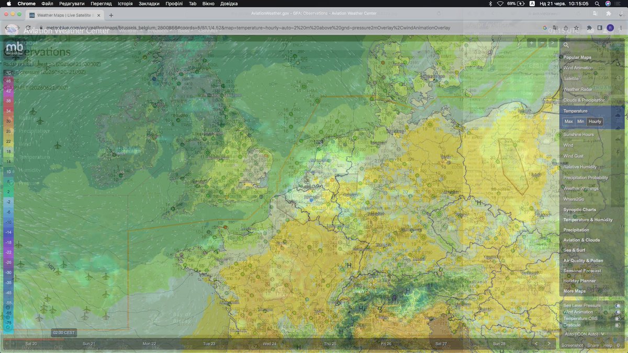
Task: Open the Закладки menu in menu bar
Action: [x=149, y=4]
